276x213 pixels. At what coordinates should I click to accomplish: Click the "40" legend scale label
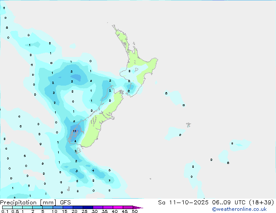point(114,211)
